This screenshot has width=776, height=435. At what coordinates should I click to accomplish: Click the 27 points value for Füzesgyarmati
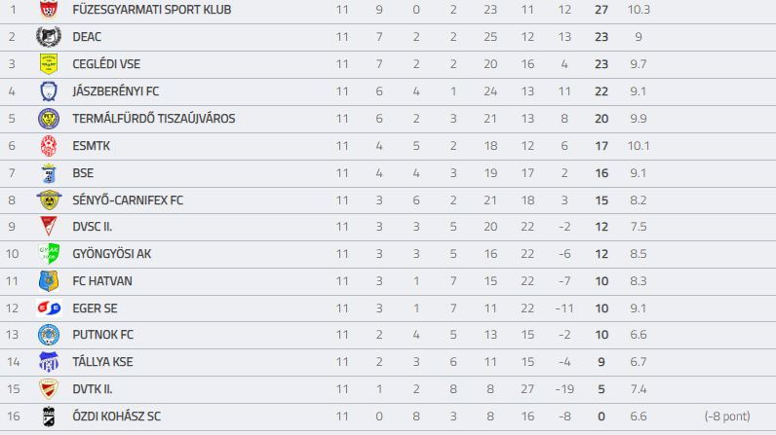(x=601, y=10)
